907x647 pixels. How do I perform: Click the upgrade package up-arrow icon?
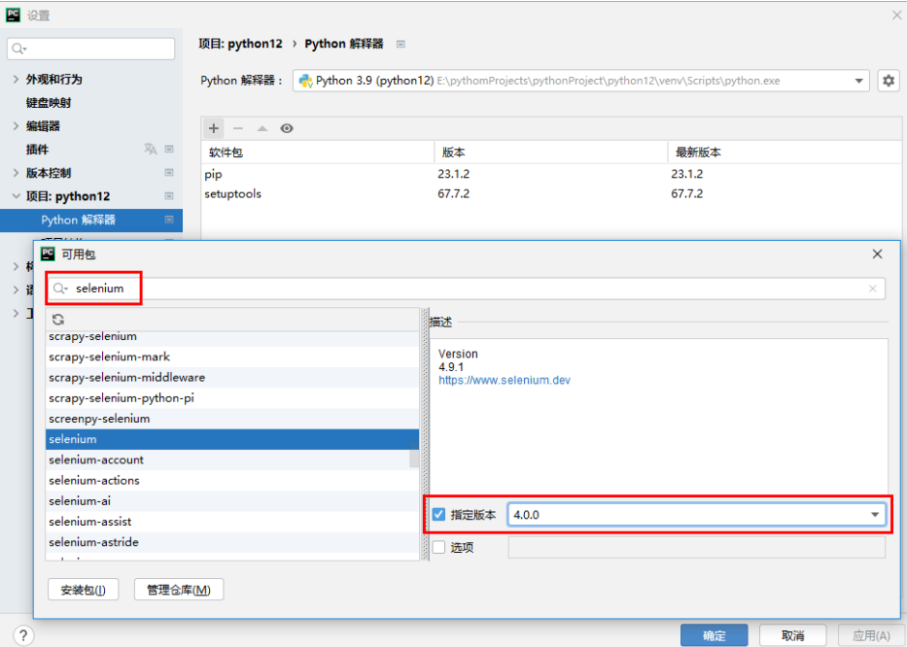262,128
